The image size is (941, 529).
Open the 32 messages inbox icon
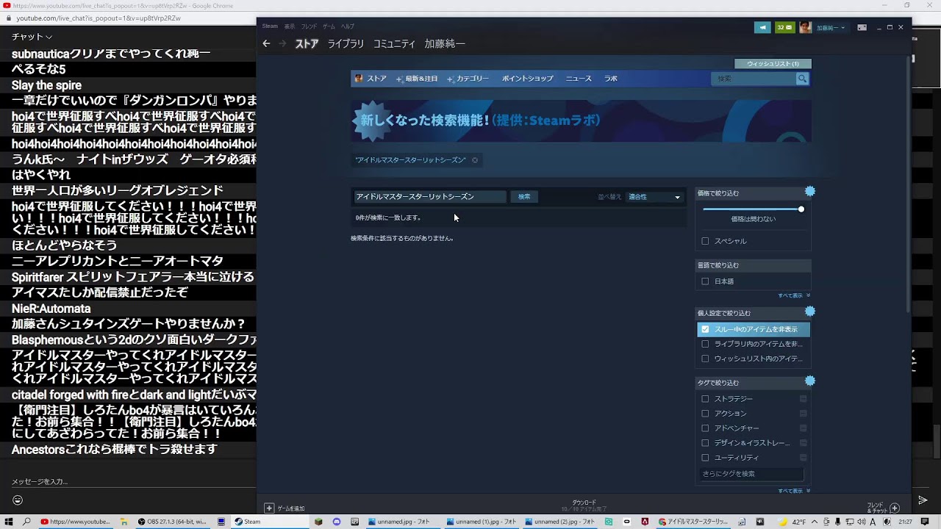coord(784,27)
